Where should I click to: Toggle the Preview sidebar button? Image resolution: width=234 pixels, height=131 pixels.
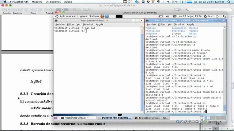click(177, 10)
